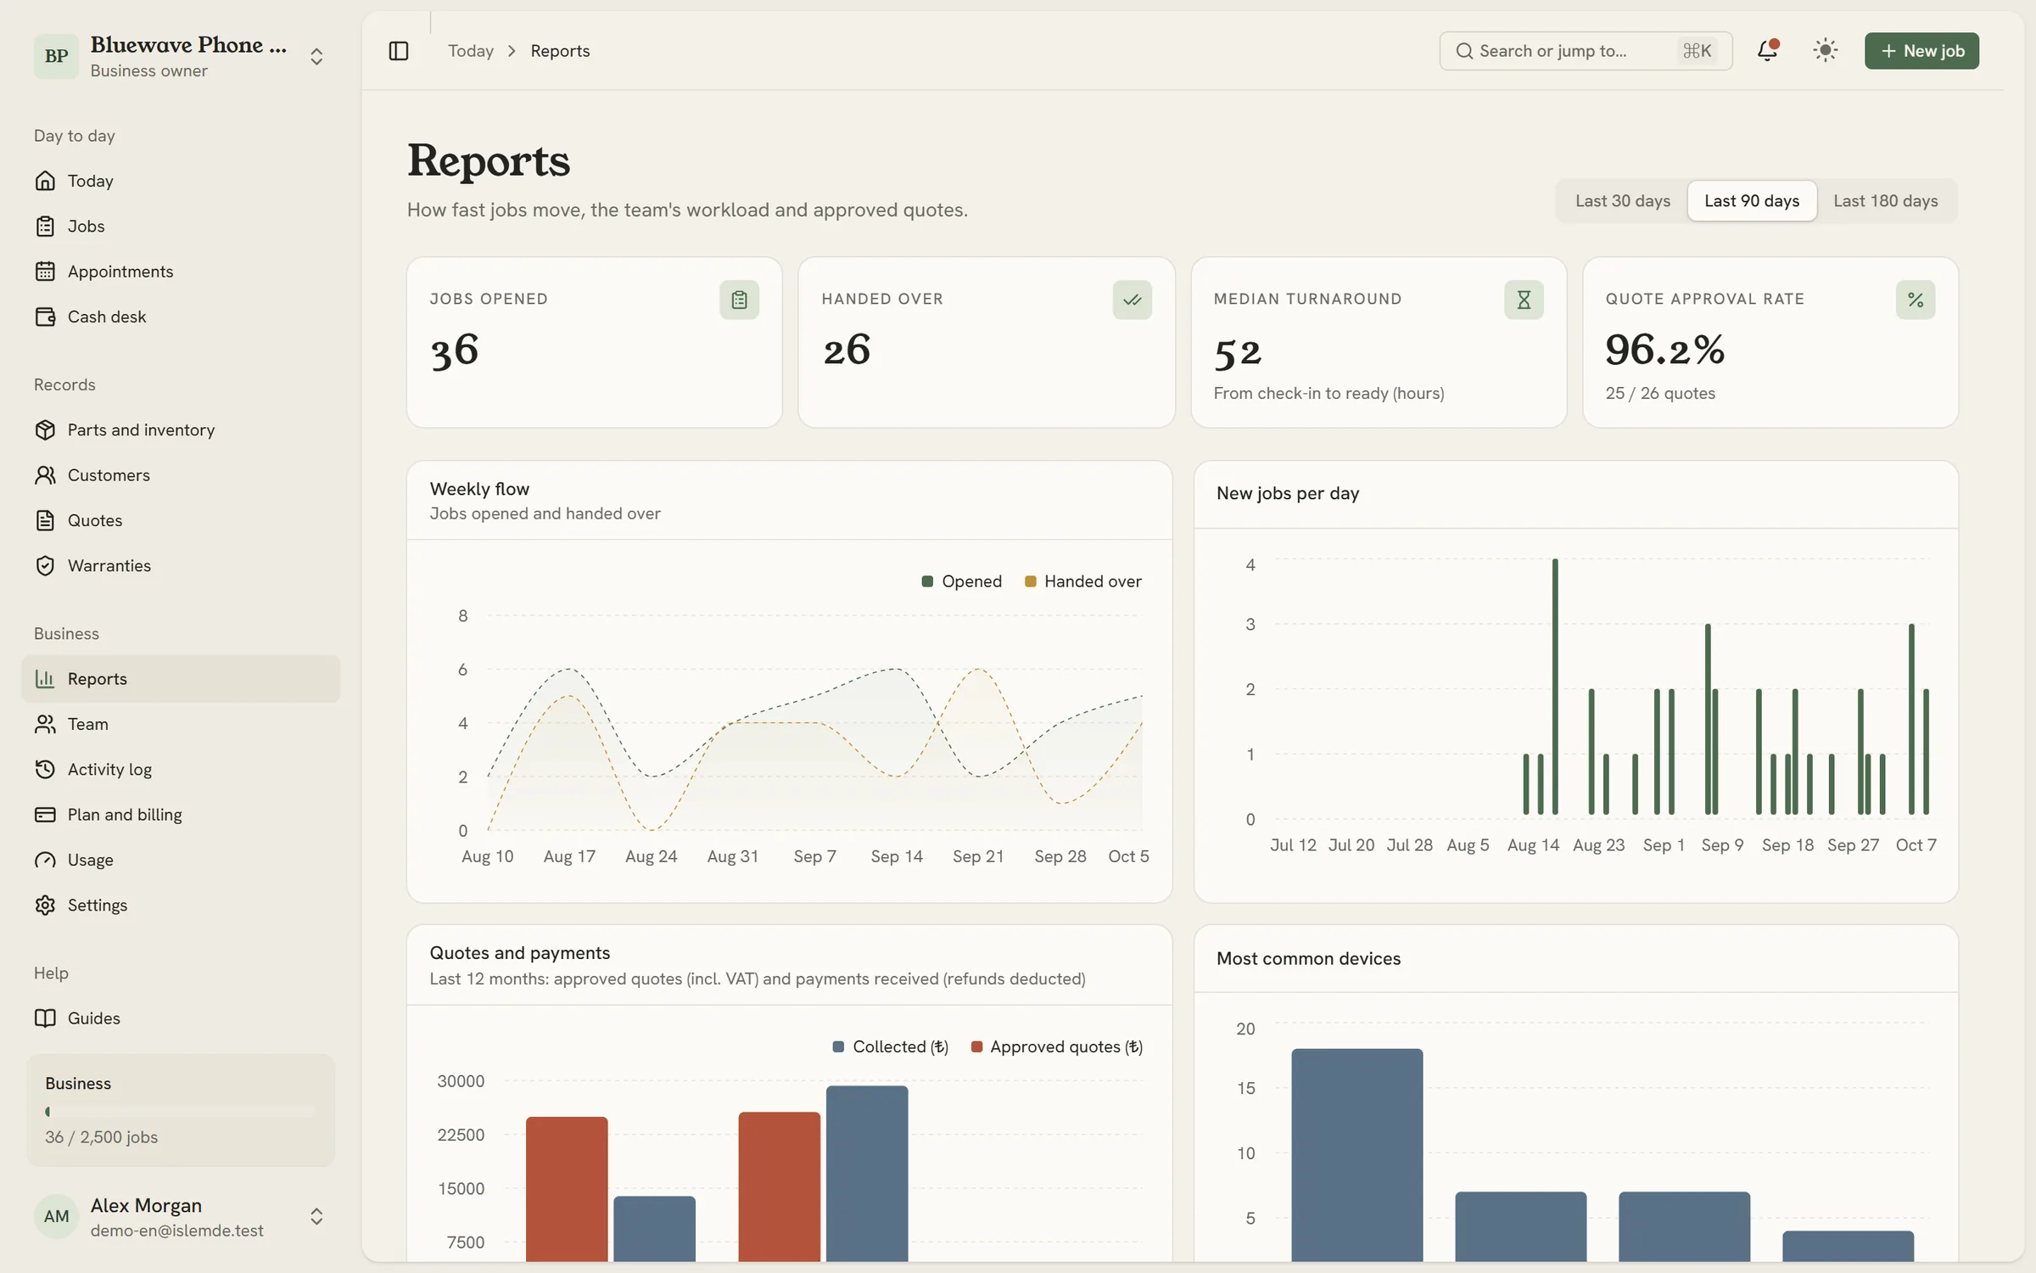Open Settings in the sidebar
The width and height of the screenshot is (2036, 1273).
coord(181,905)
